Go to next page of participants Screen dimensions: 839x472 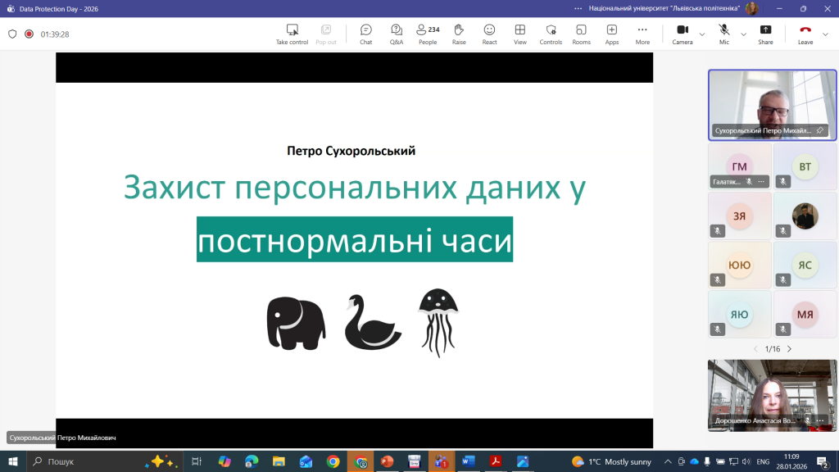[789, 349]
